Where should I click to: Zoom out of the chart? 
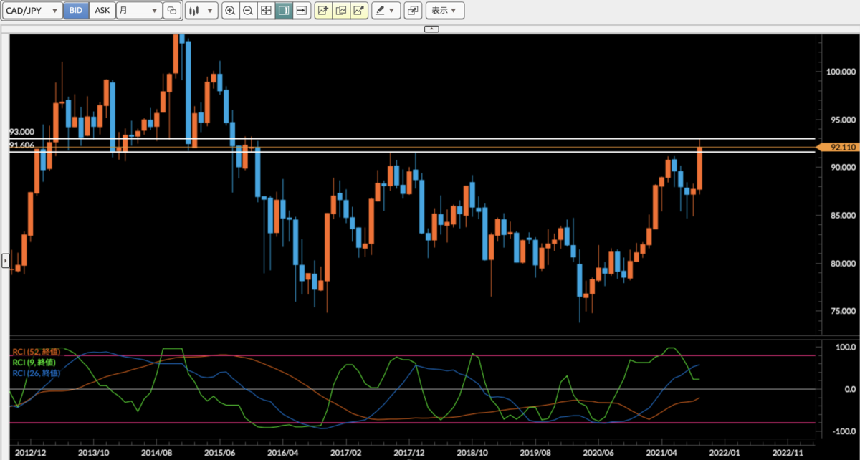[x=248, y=10]
